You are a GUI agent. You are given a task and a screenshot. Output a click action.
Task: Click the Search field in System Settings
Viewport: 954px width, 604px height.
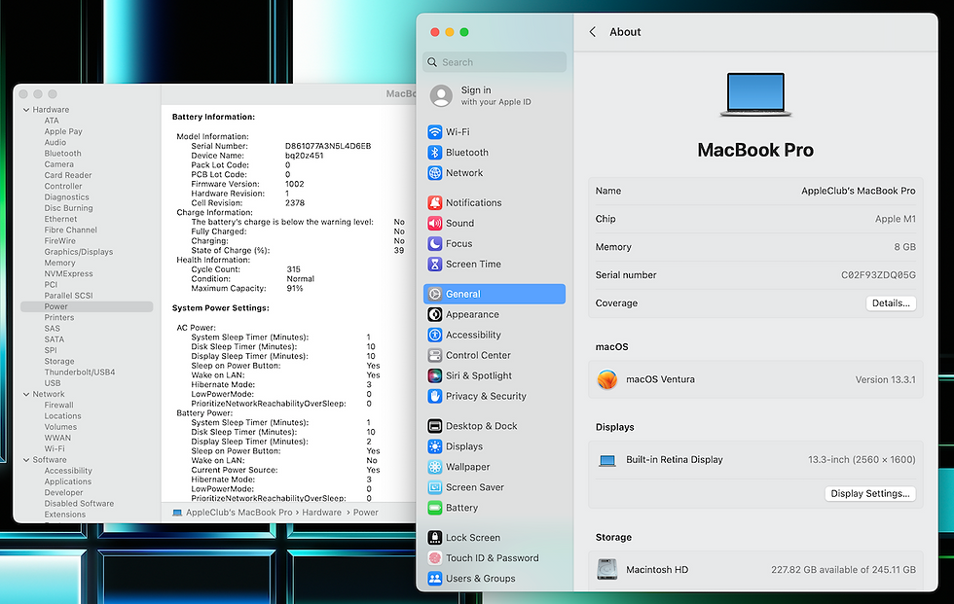495,62
